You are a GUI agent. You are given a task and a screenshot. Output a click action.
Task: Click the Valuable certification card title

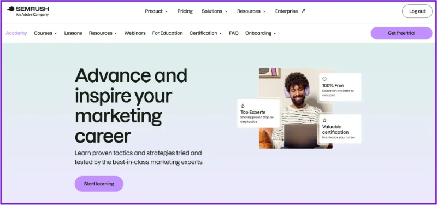pyautogui.click(x=335, y=130)
